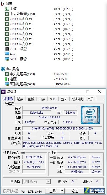
Task: Click the Intel Core i5 logo badge
Action: click(90, 115)
